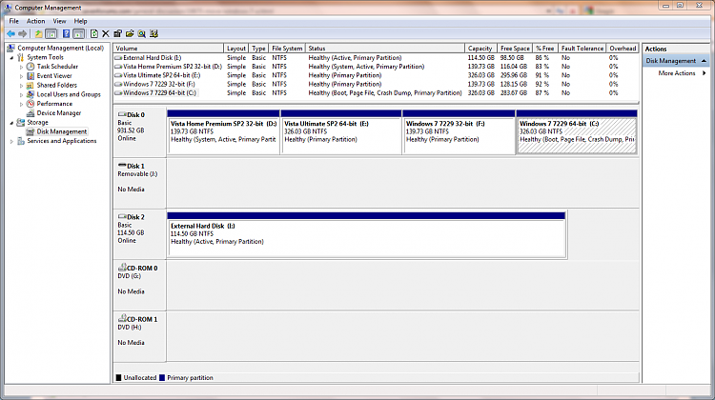The height and width of the screenshot is (400, 715).
Task: Sort by the Overhead column header
Action: [x=623, y=49]
